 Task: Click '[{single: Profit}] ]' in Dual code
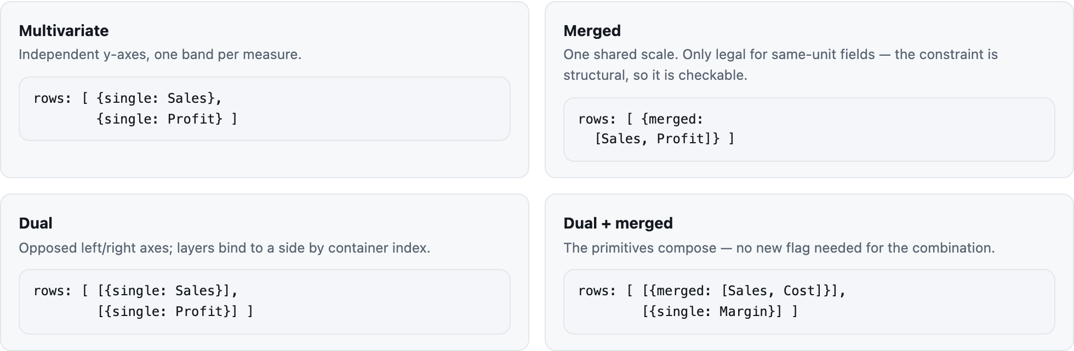coord(175,312)
